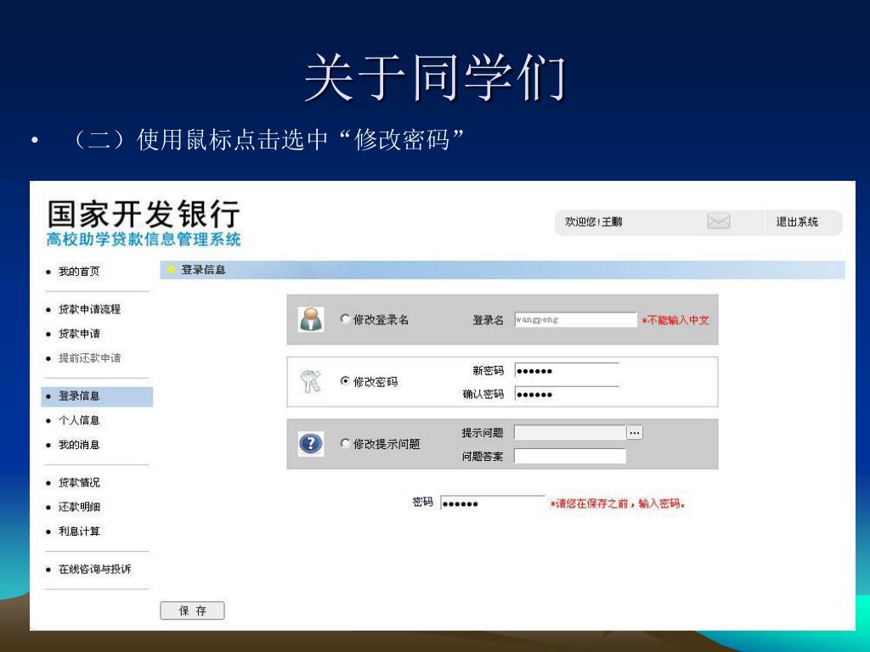Select the 修改提示问题 radio button
Image resolution: width=870 pixels, height=652 pixels.
pyautogui.click(x=345, y=443)
